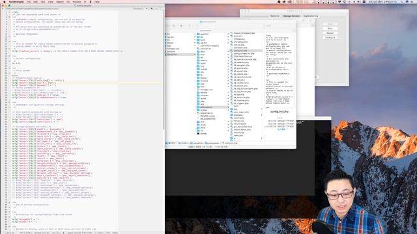Open the Window menu
Viewport: 417px width, 234px height.
tap(77, 1)
